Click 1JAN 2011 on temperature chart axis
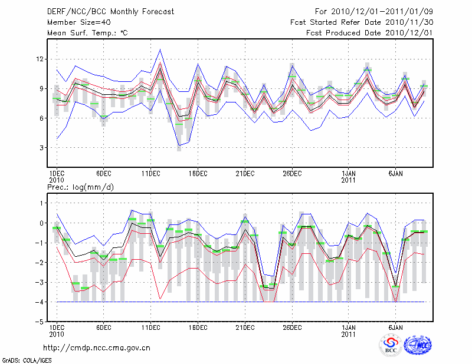Screen dimensions: 472x364 click(x=349, y=177)
